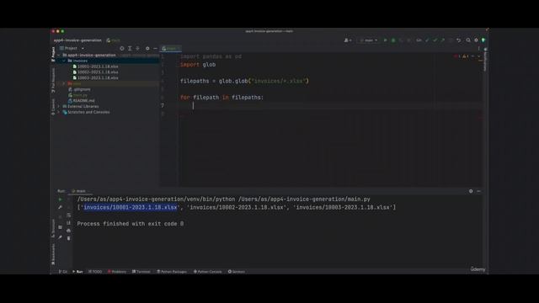This screenshot has width=539, height=303.
Task: Open the Bookmarks vertical side tab
Action: [53, 254]
